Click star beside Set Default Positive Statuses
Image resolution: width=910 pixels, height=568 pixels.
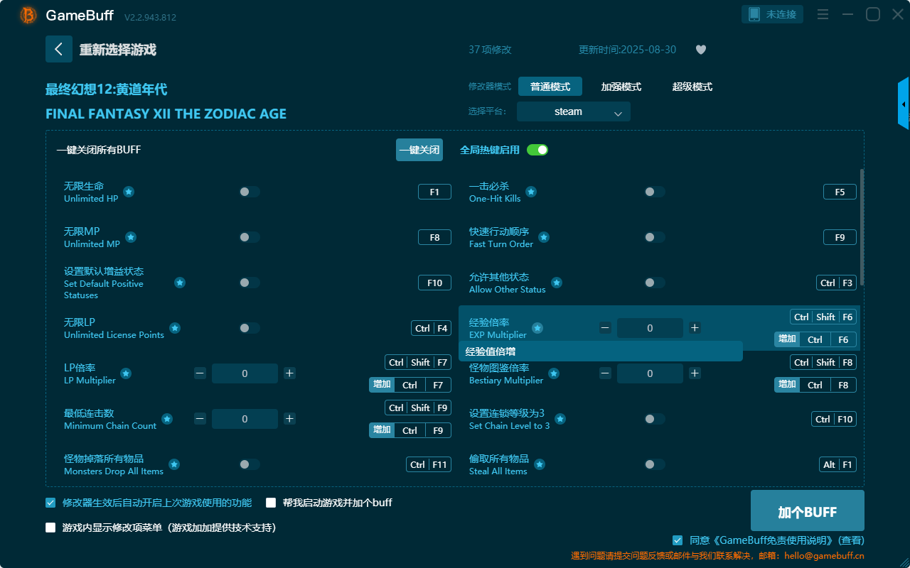180,283
